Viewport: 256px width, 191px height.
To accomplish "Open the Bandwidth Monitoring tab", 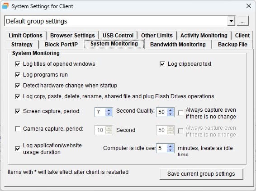I will 178,45.
